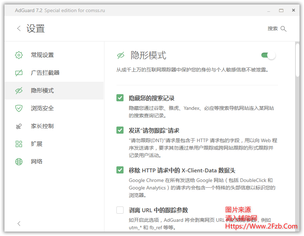The width and height of the screenshot is (304, 236).
Task: Click the gear icon beside 常规设置
Action: click(x=19, y=55)
